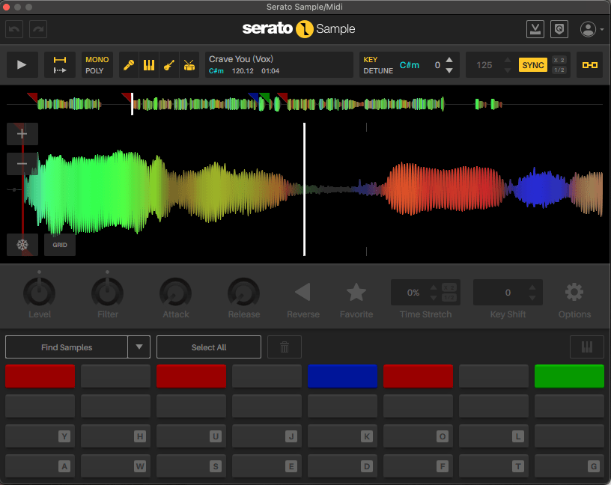Viewport: 611px width, 485px height.
Task: Click the snowflake freeze icon
Action: pos(22,245)
